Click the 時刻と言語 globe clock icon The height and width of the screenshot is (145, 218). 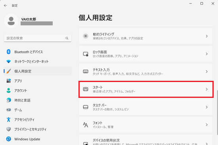tap(9, 100)
